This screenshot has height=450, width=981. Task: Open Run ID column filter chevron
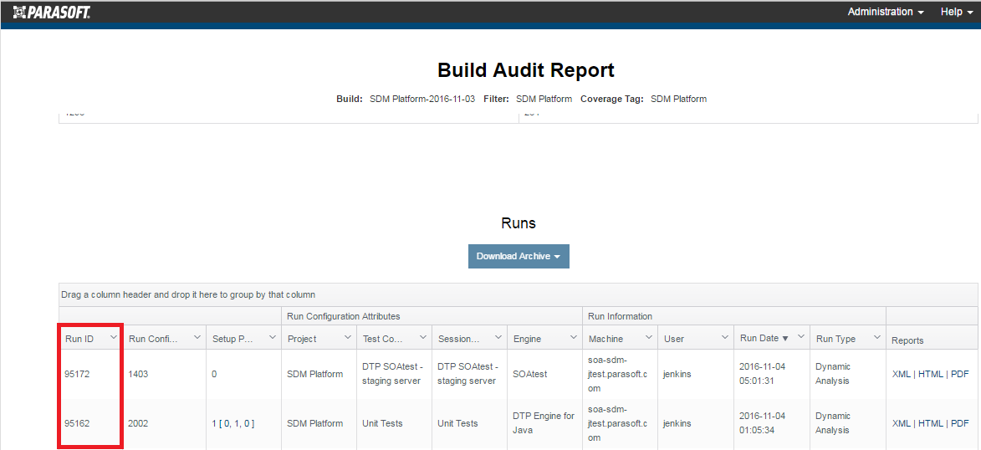[113, 337]
